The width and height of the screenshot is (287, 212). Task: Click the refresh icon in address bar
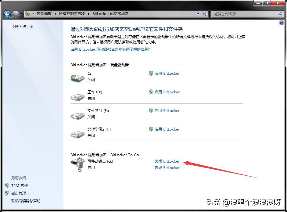click(205, 14)
